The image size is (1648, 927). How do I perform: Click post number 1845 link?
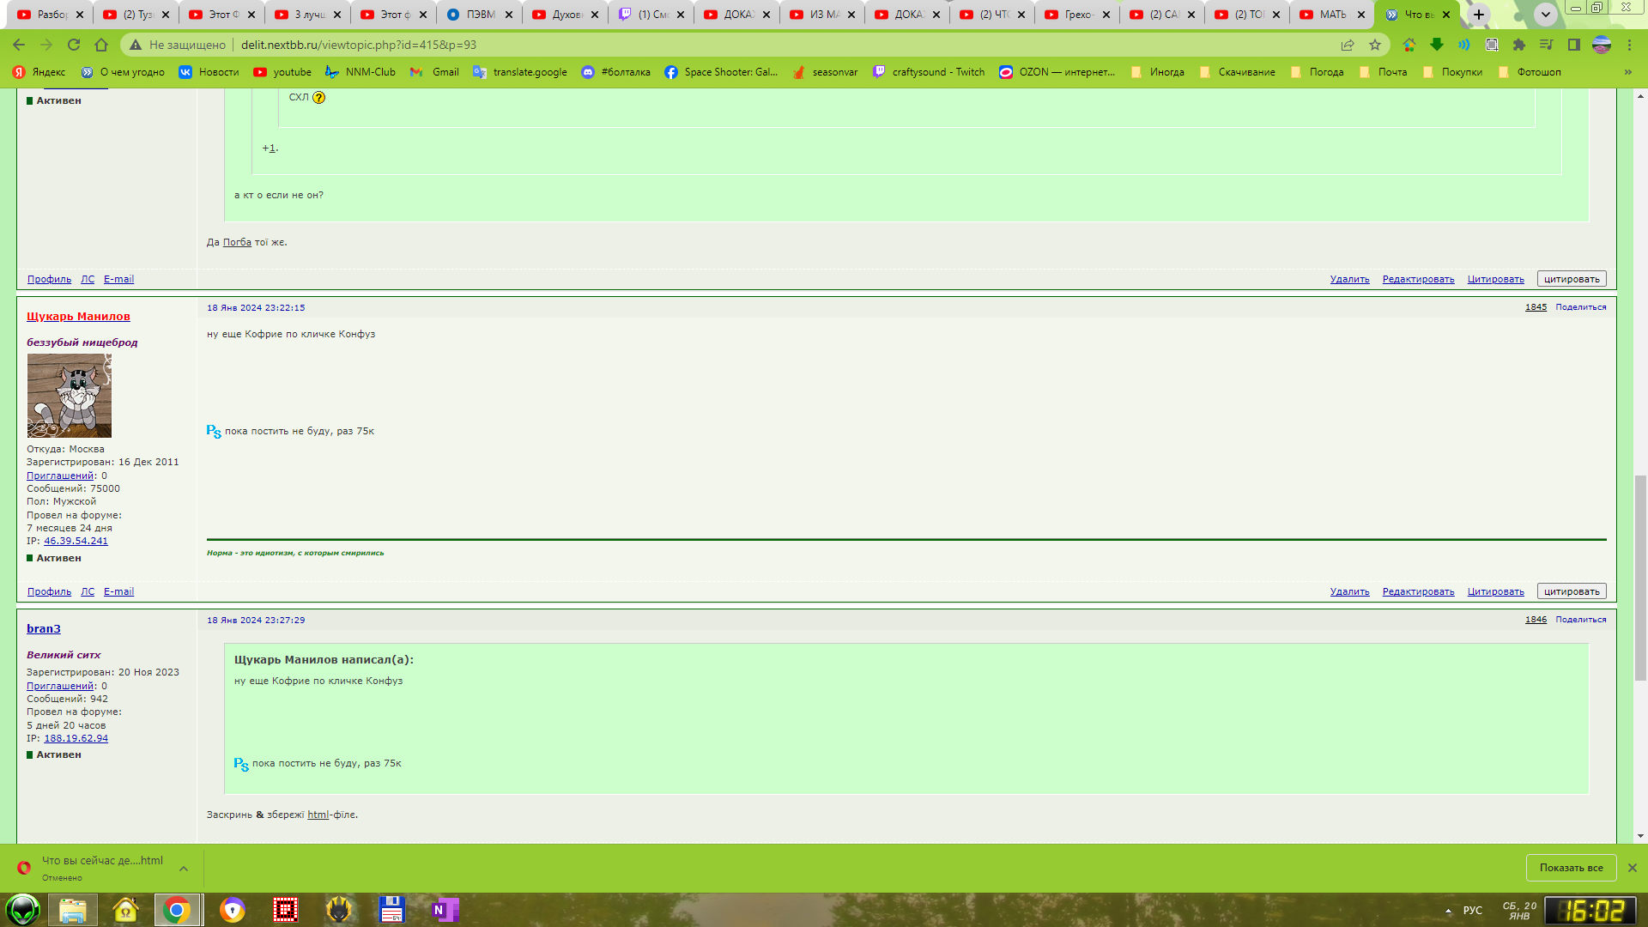pyautogui.click(x=1536, y=307)
